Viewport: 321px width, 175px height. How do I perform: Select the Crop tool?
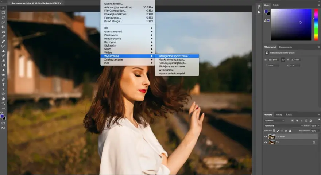pos(3,27)
